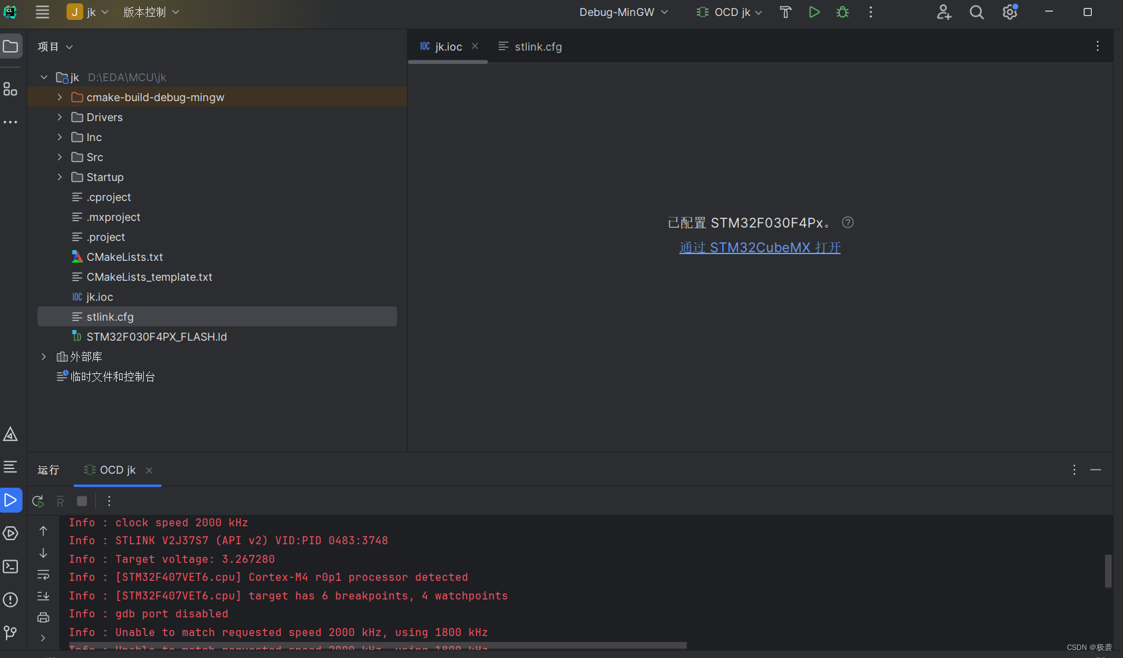Open editor tabs options menu
1123x658 pixels.
point(1098,46)
